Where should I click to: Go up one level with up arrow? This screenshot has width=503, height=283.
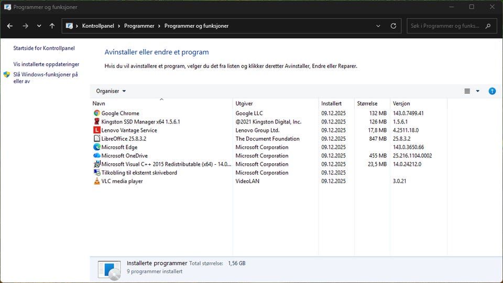coord(52,26)
